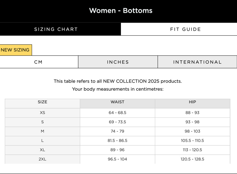
Task: Click the 64 - 68.5 waist value
Action: tap(117, 113)
